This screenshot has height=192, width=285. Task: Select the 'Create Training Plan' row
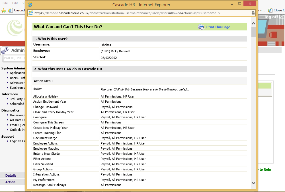(x=140, y=133)
